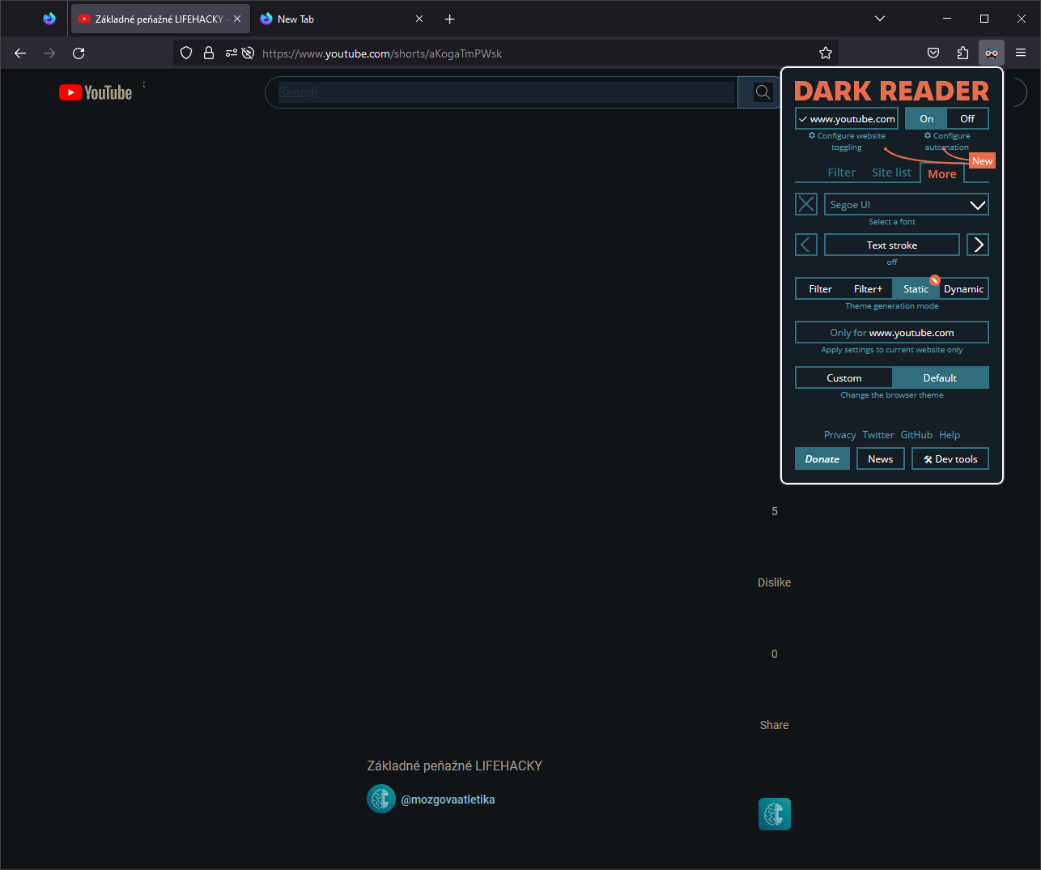Expand the browser tab list chevron

(x=879, y=18)
